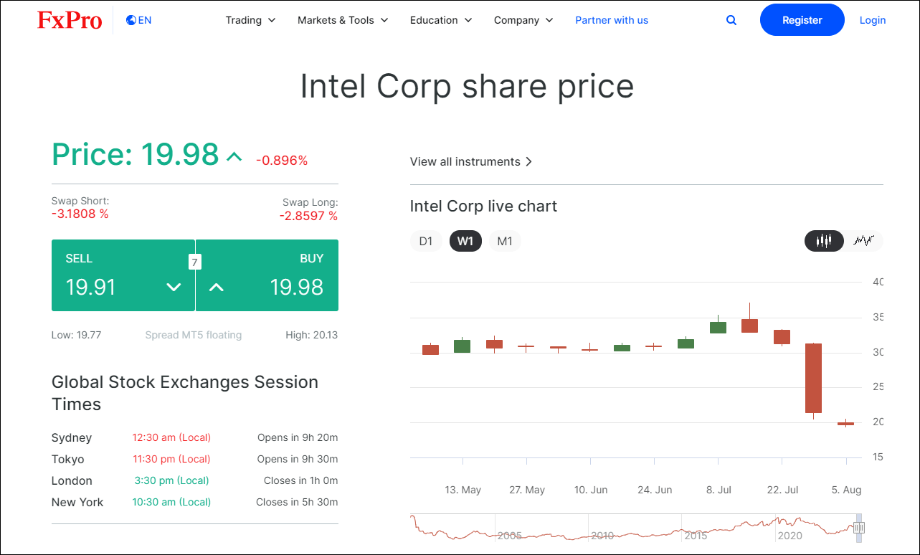Click the price trend arrow next to 19.98
Screen dimensions: 920x555
click(x=234, y=156)
